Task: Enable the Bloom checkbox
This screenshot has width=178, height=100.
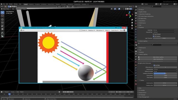Action: 140,10
